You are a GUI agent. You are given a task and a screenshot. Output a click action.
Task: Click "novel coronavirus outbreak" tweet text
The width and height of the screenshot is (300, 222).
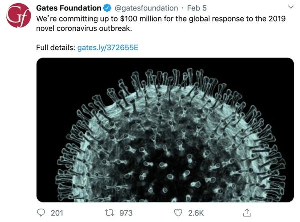[83, 29]
